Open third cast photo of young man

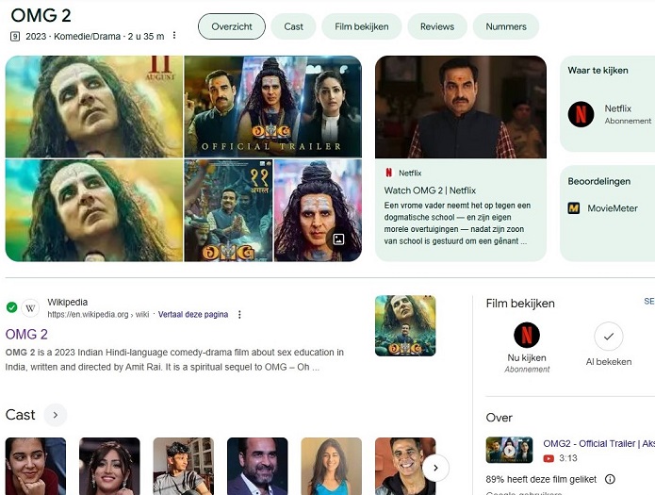[184, 466]
